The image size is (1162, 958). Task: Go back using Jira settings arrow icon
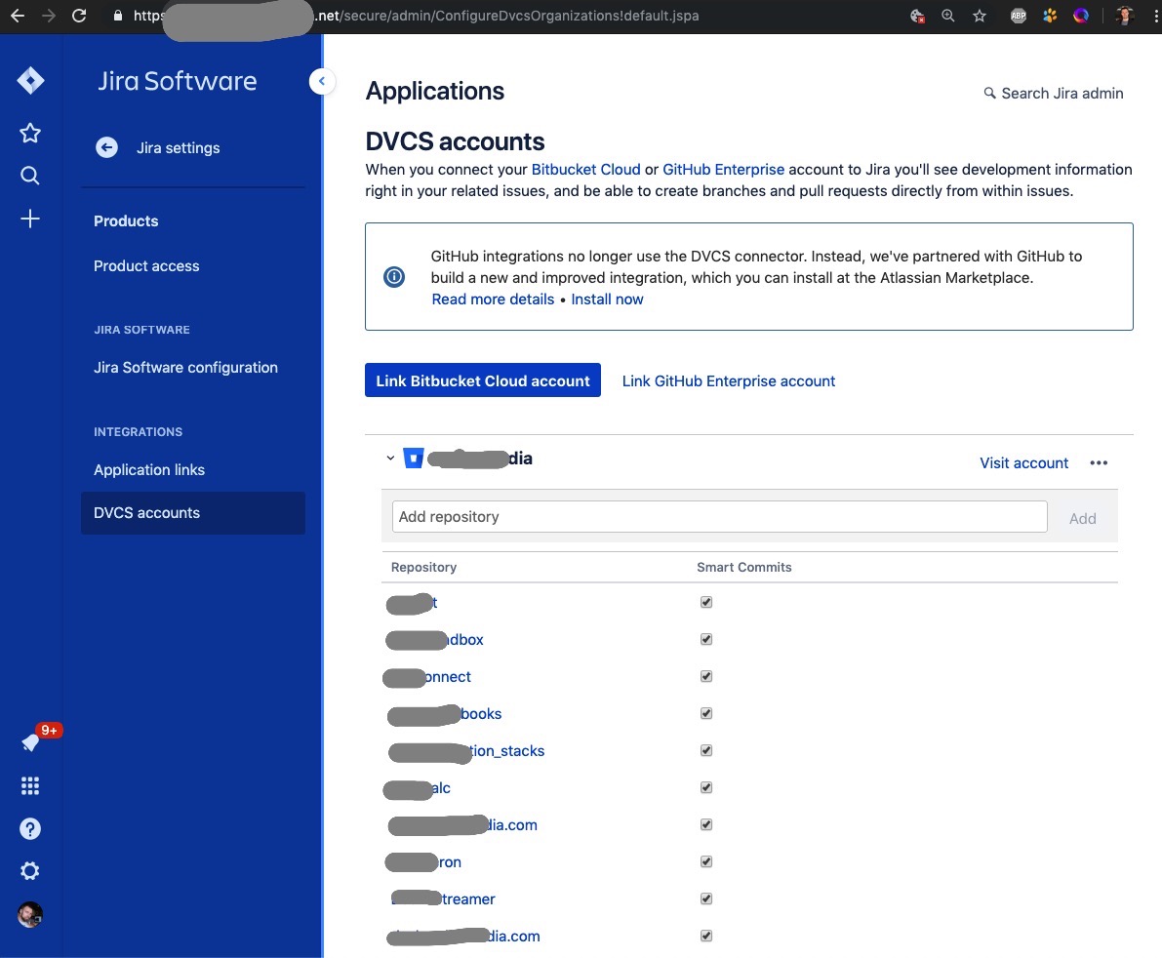tap(106, 147)
